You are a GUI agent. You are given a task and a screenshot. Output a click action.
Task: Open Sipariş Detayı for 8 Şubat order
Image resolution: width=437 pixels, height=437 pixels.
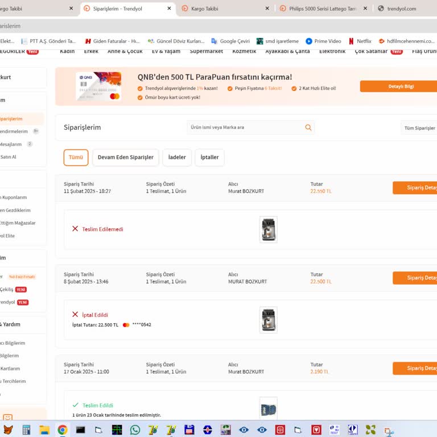pyautogui.click(x=415, y=278)
